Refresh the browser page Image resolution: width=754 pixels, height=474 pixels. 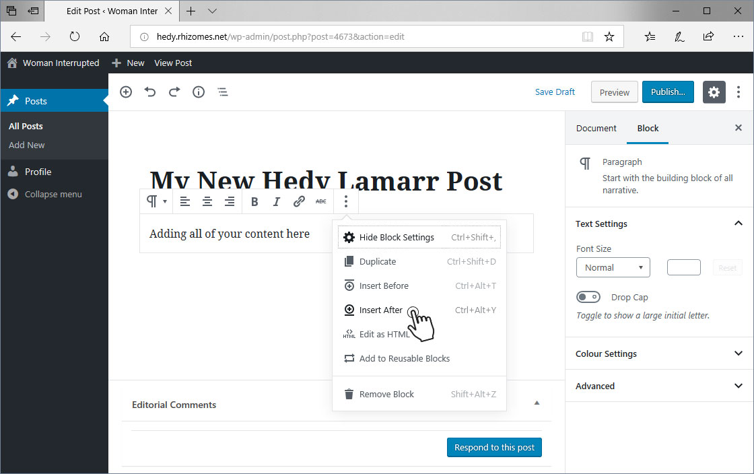point(75,36)
